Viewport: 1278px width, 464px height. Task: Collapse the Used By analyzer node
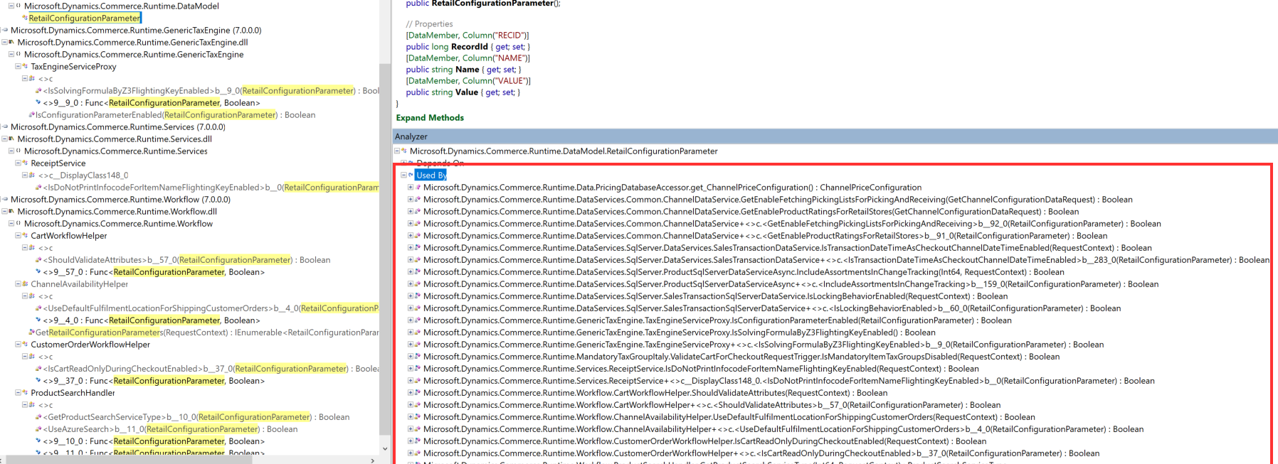pos(403,175)
